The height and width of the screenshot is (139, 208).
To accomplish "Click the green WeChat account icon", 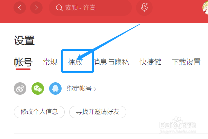I will 38,89.
